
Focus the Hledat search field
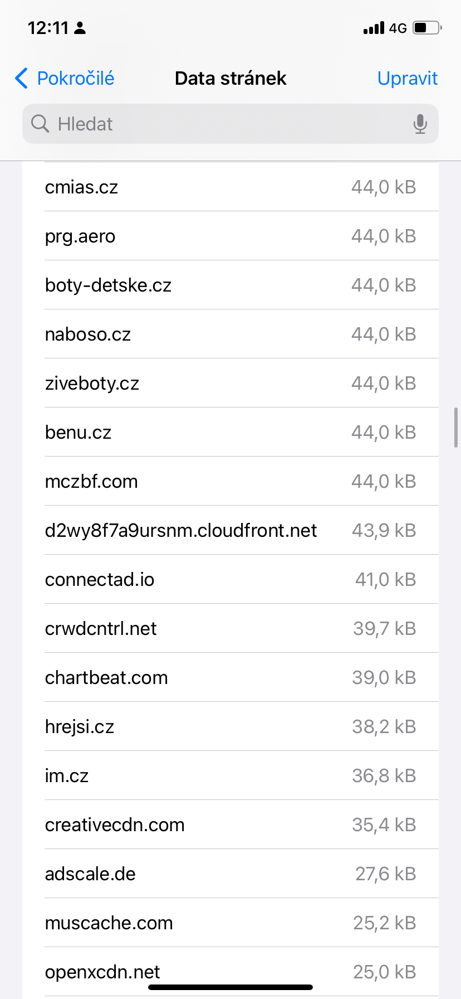point(223,124)
